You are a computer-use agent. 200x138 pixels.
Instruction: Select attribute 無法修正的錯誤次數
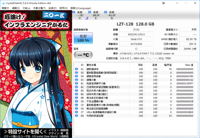97,98
